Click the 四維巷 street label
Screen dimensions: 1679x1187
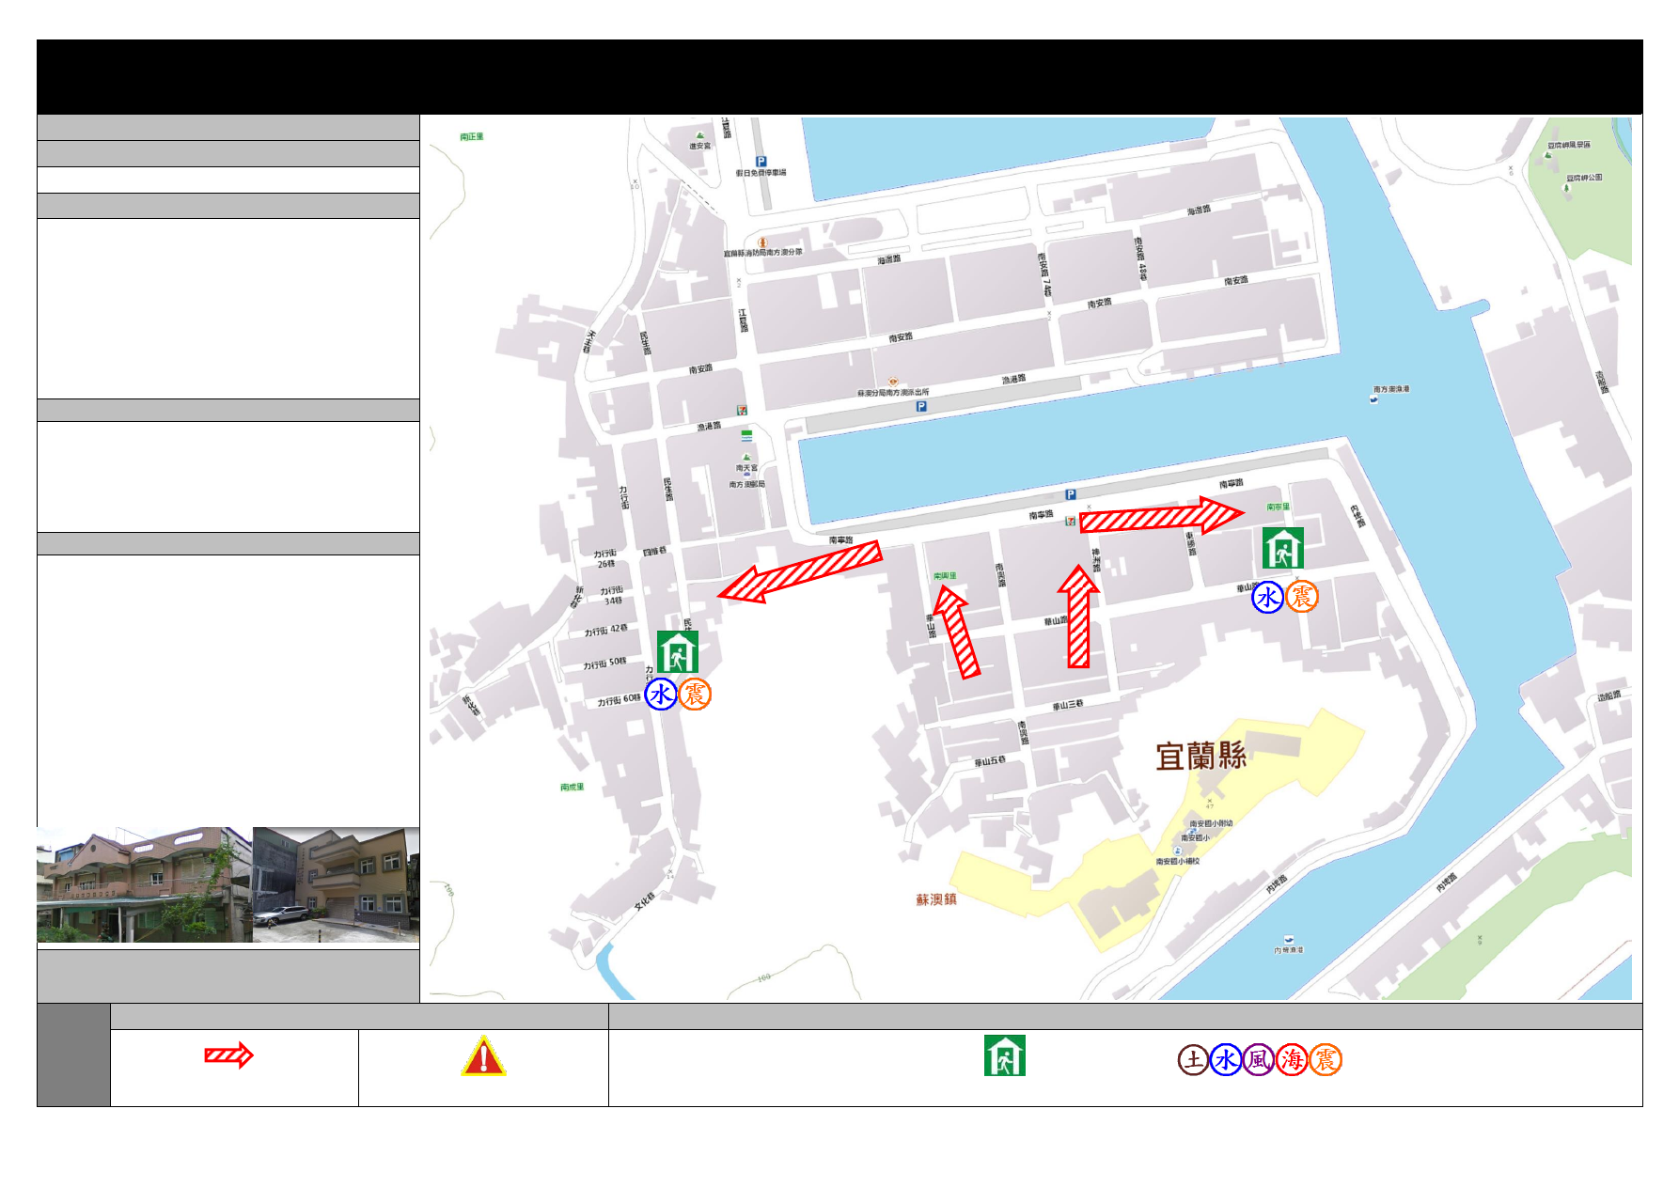point(654,551)
